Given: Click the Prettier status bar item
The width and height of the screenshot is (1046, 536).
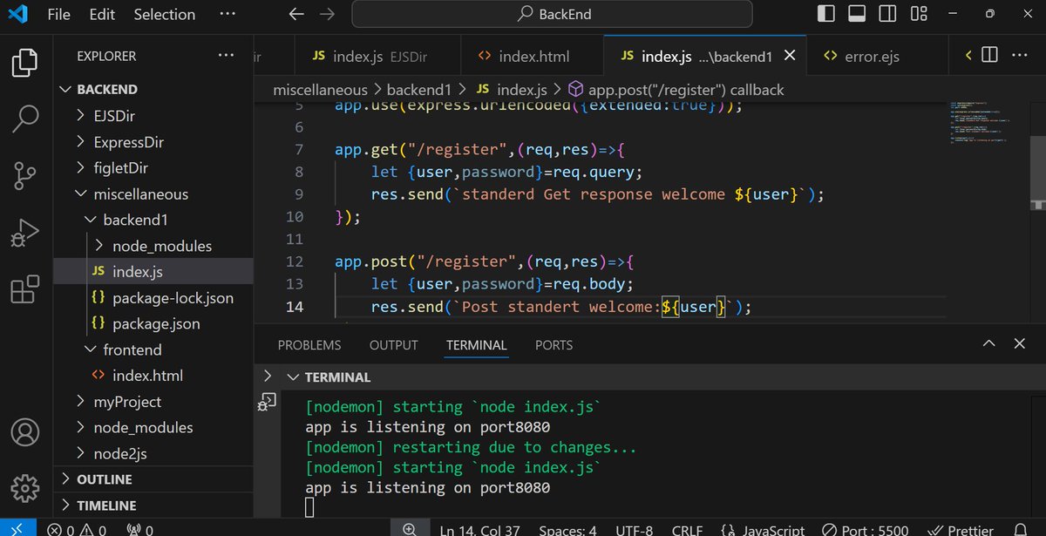Looking at the screenshot, I should coord(961,529).
